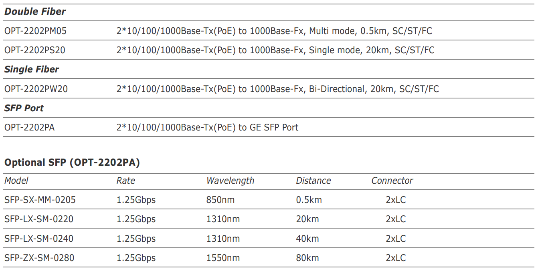Click the OPT-2202PS20 model name
Image resolution: width=540 pixels, height=271 pixels.
(35, 50)
